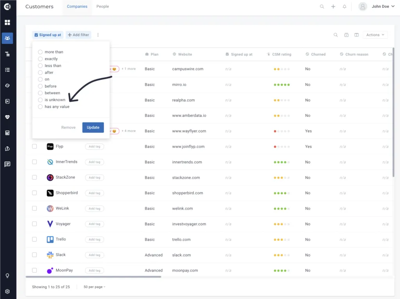Click the top bar search icon
Image resolution: width=400 pixels, height=299 pixels.
[x=322, y=7]
